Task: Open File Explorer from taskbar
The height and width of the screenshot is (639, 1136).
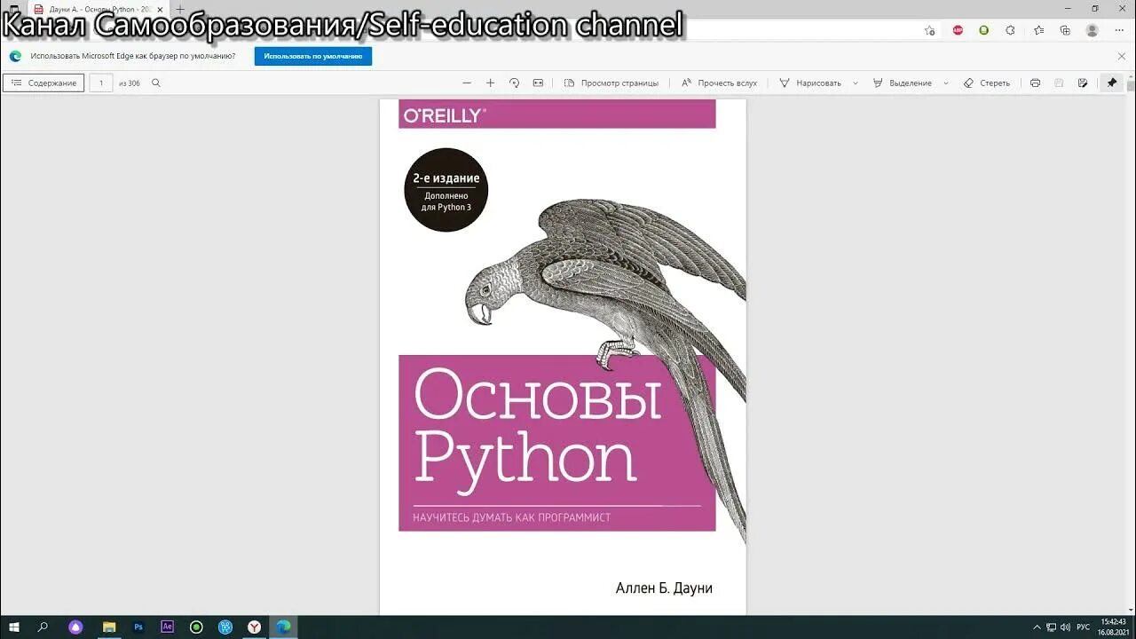Action: click(109, 627)
